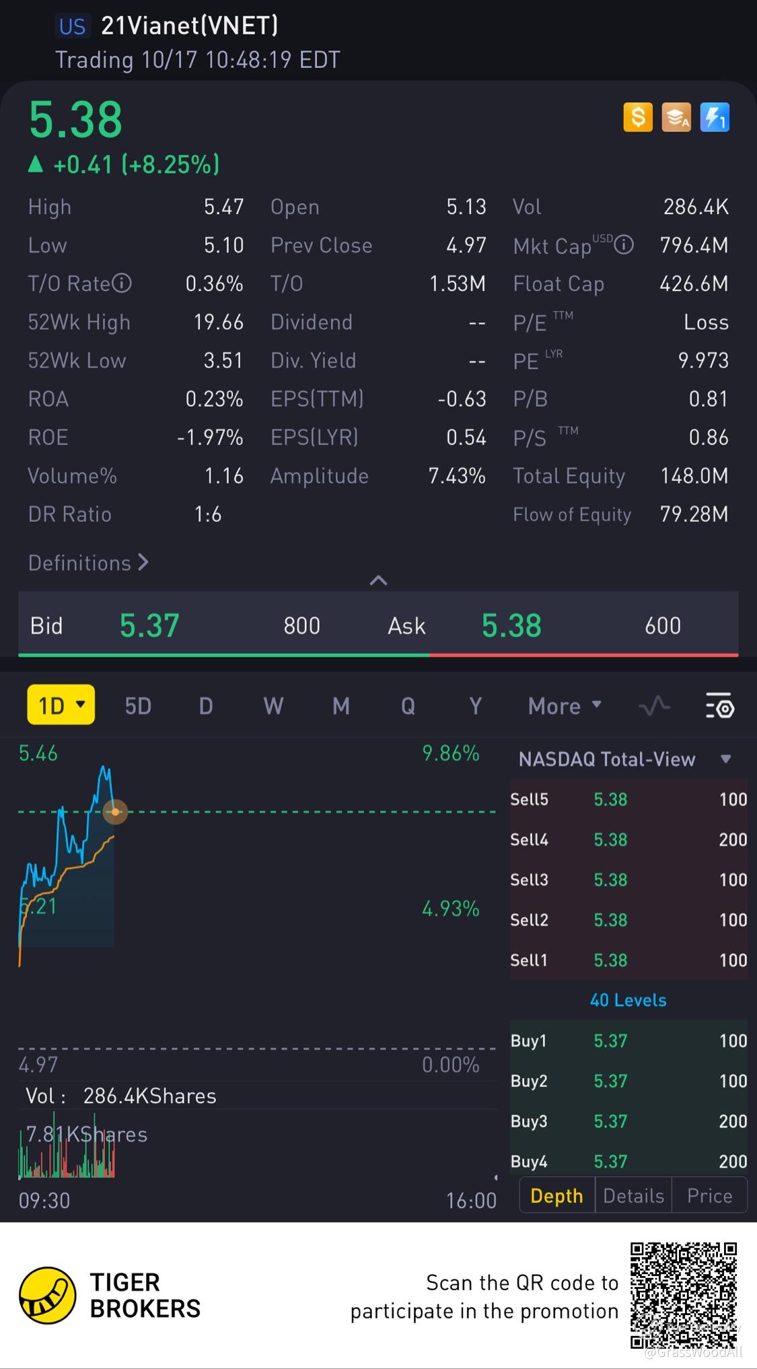Tap the Vol 286.4KShares label
The image size is (757, 1369).
[121, 1096]
